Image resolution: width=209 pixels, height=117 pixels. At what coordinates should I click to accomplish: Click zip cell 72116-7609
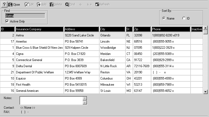pyautogui.click(x=142, y=66)
